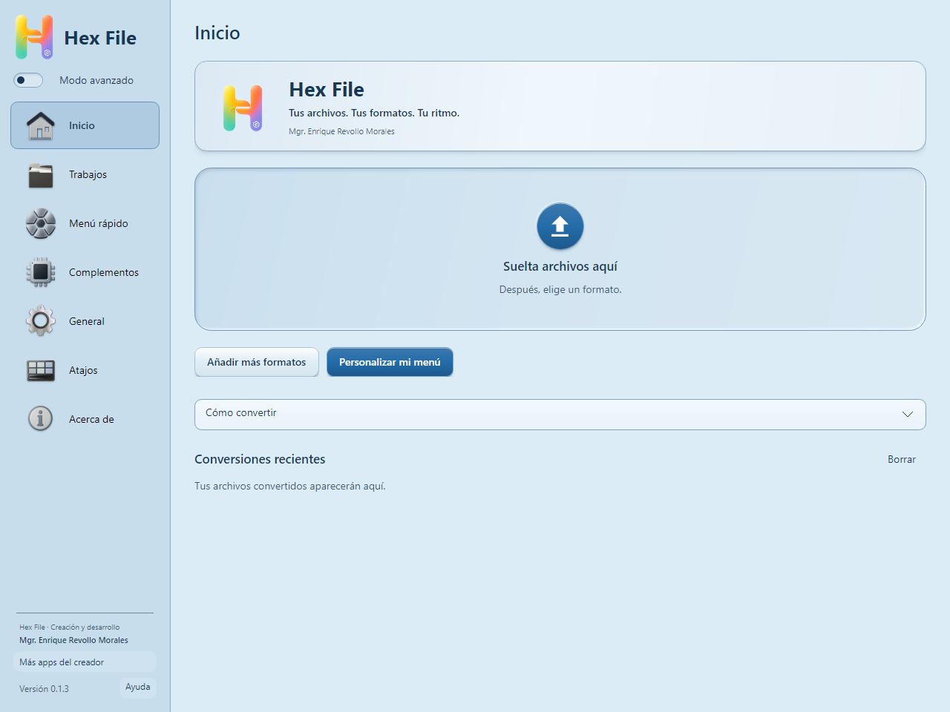
Task: Click the Inicio house icon
Action: pos(41,125)
